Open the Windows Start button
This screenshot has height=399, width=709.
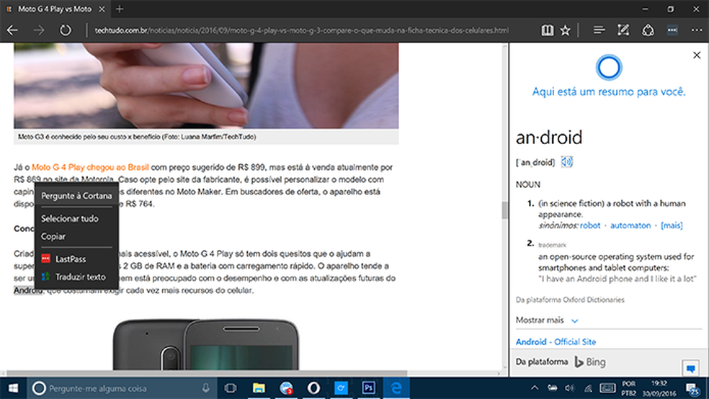coord(13,388)
